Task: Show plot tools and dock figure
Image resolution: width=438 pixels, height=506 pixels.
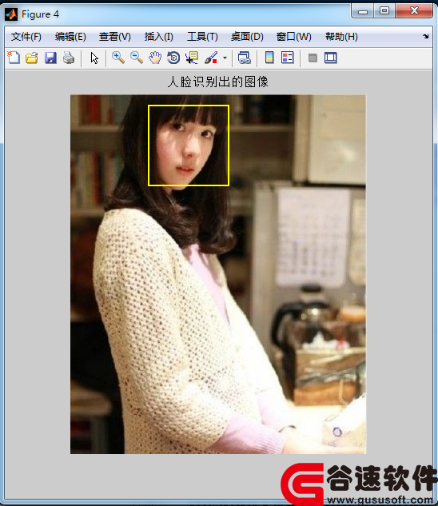Action: pyautogui.click(x=331, y=58)
